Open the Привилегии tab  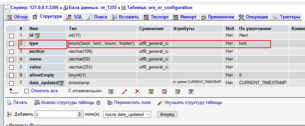[217, 17]
